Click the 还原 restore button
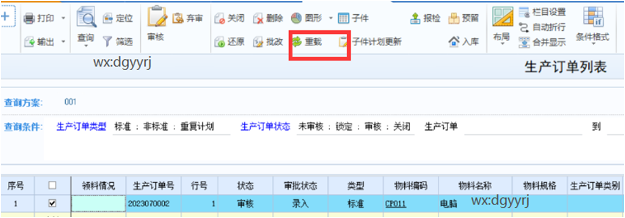This screenshot has width=625, height=218. pos(229,41)
